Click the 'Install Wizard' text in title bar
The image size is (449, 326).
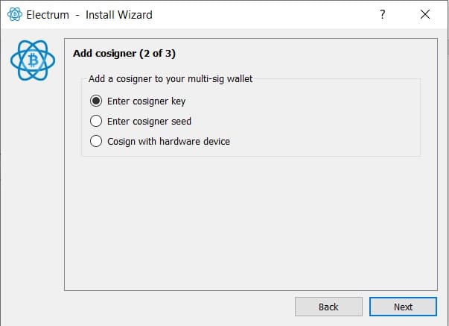click(119, 15)
